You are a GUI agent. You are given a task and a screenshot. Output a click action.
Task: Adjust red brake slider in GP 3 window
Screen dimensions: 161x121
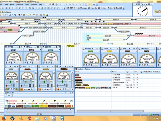pos(58,85)
